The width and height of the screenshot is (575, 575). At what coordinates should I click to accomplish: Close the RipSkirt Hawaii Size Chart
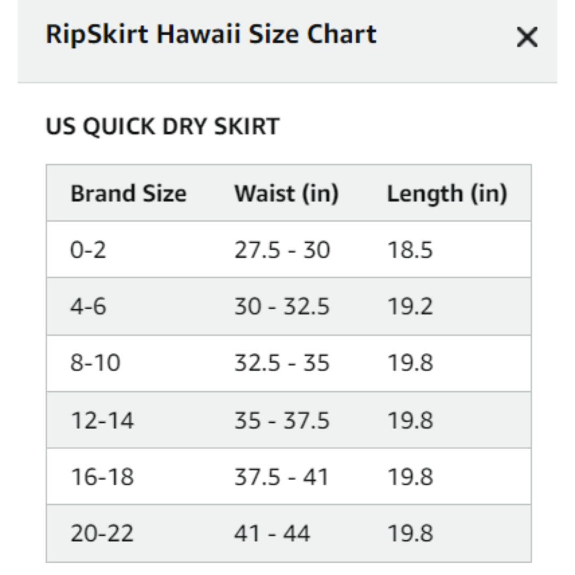tap(527, 37)
